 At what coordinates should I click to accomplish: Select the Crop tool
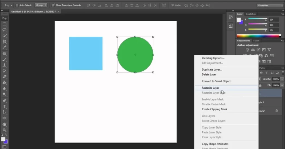pyautogui.click(x=4, y=42)
